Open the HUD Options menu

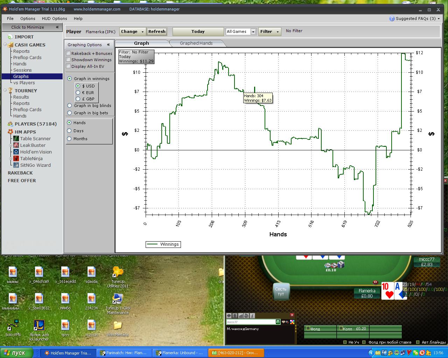(x=54, y=19)
